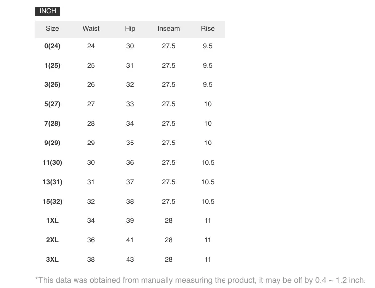
Task: Click the manual measurement disclaimer text
Action: pyautogui.click(x=201, y=280)
